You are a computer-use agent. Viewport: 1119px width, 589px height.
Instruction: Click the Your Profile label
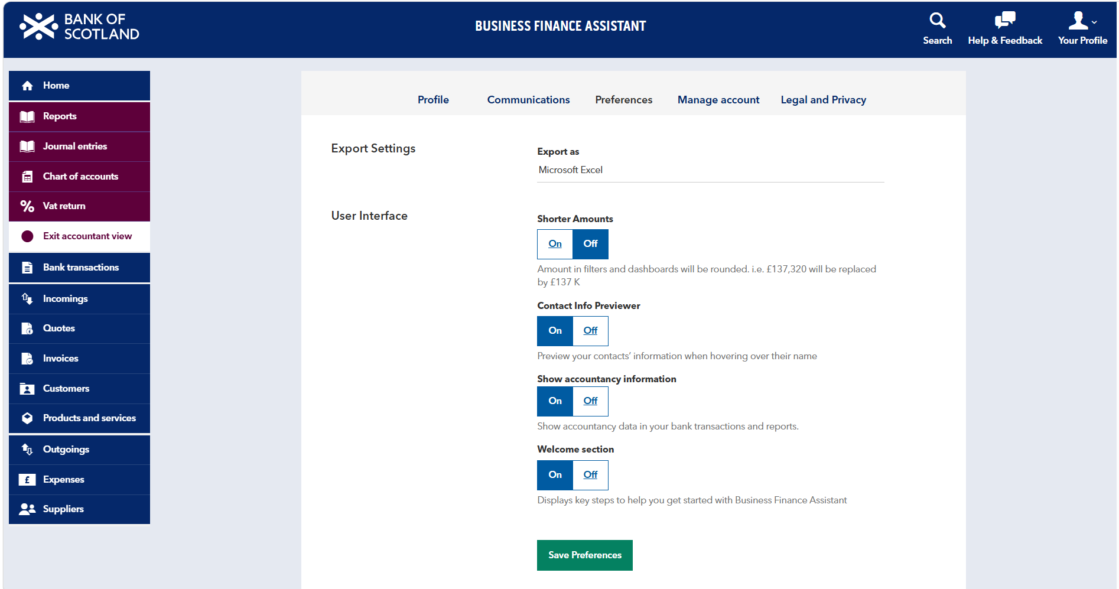(1082, 40)
